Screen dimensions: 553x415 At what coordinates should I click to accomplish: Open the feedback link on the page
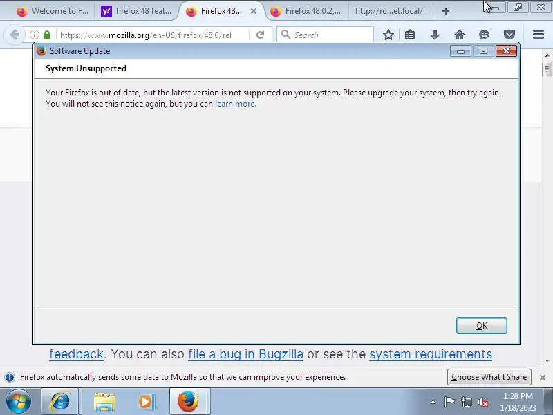[x=77, y=354]
